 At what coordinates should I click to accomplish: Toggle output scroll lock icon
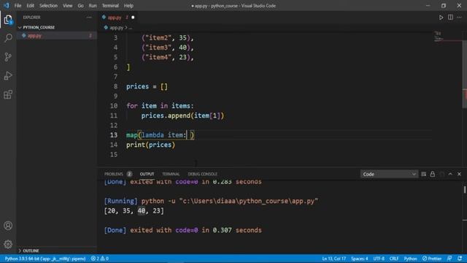point(433,174)
